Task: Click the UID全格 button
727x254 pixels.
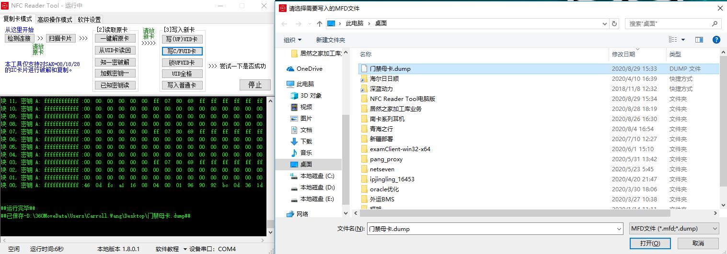Action: click(182, 74)
